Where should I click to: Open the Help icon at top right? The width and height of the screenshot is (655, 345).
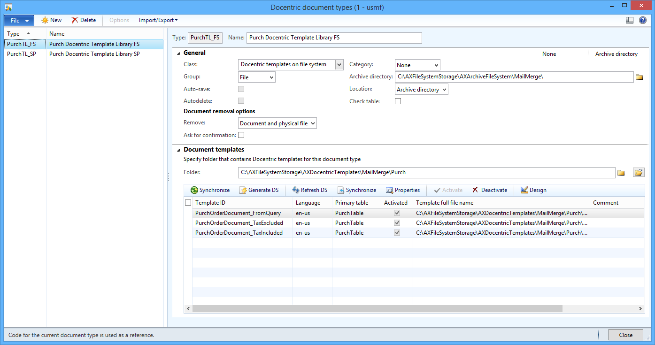[x=643, y=20]
